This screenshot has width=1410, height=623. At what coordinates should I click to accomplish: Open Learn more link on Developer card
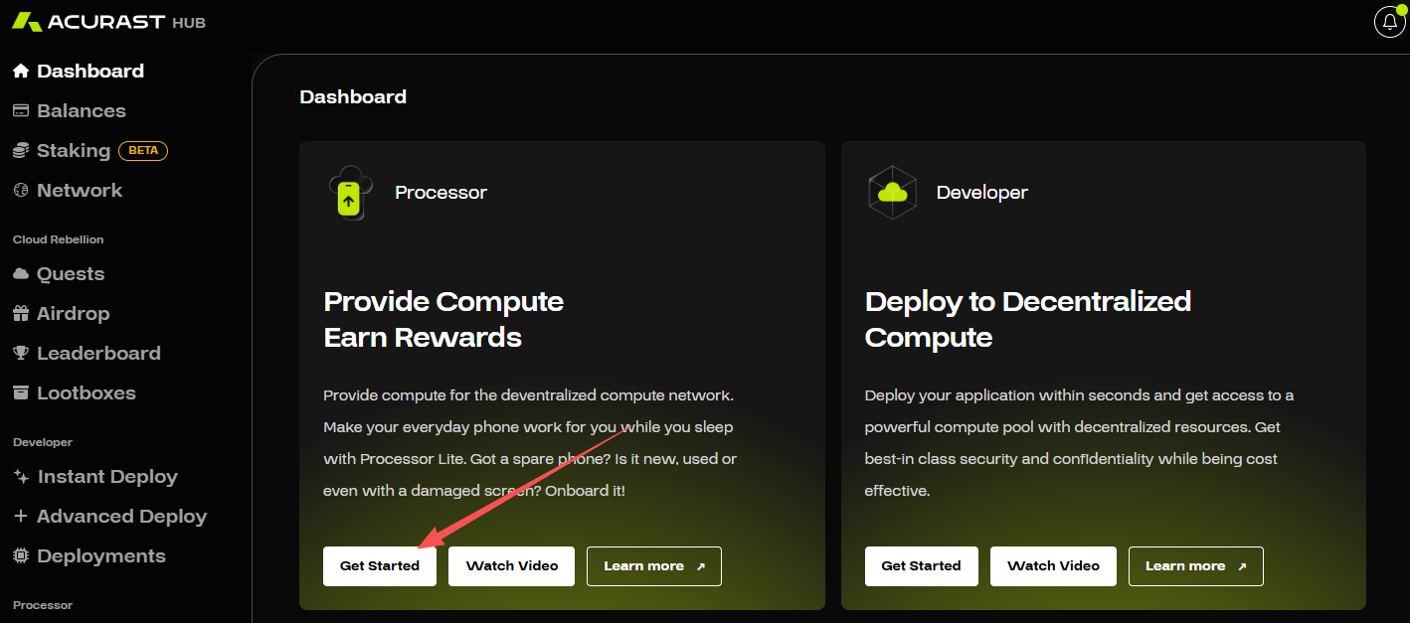coord(1195,566)
